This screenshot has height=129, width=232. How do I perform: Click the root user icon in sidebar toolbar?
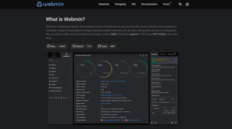click(66, 98)
